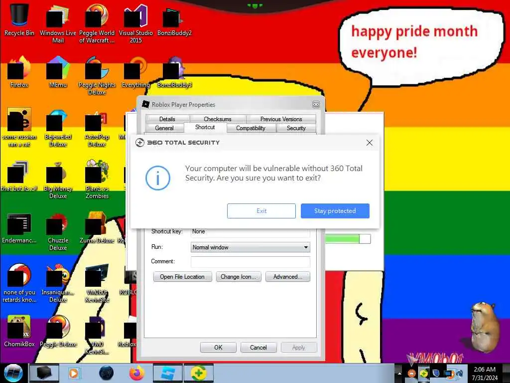Viewport: 510px width, 383px height.
Task: Click the Shortcut key field
Action: coord(250,232)
